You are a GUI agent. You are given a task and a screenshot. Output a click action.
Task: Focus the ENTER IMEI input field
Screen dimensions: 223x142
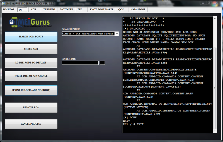[x=80, y=63]
